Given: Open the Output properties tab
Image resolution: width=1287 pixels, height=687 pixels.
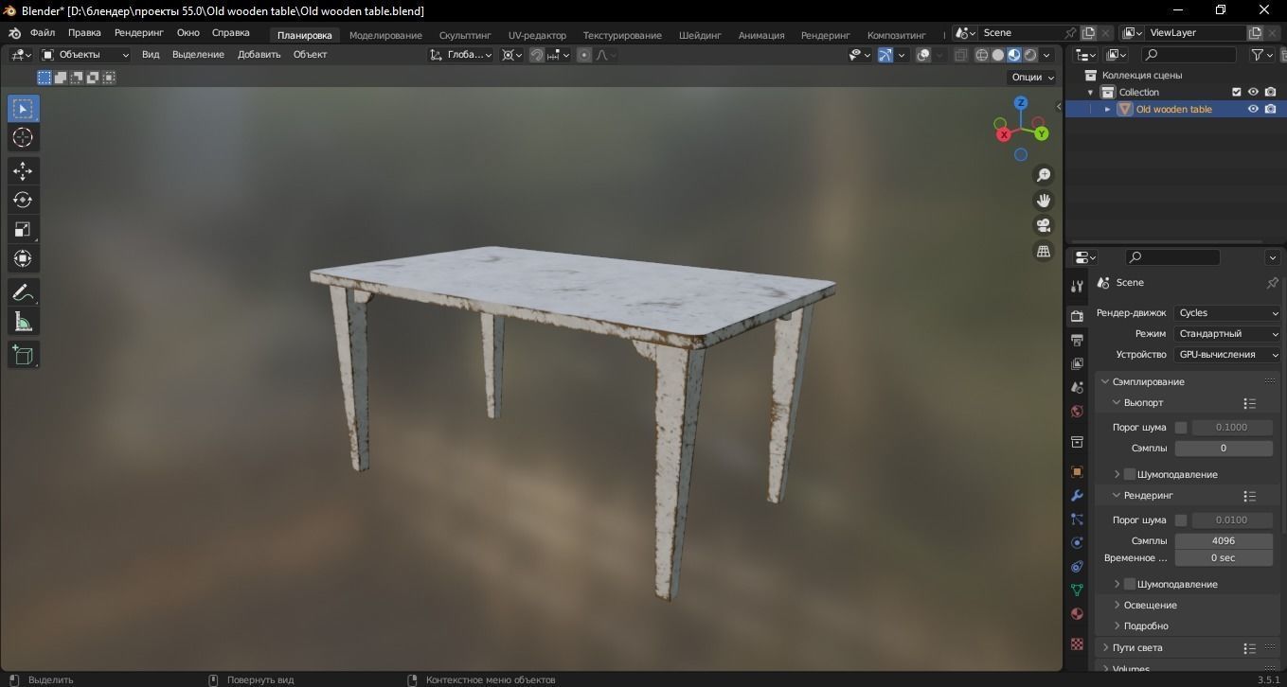Looking at the screenshot, I should 1077,340.
